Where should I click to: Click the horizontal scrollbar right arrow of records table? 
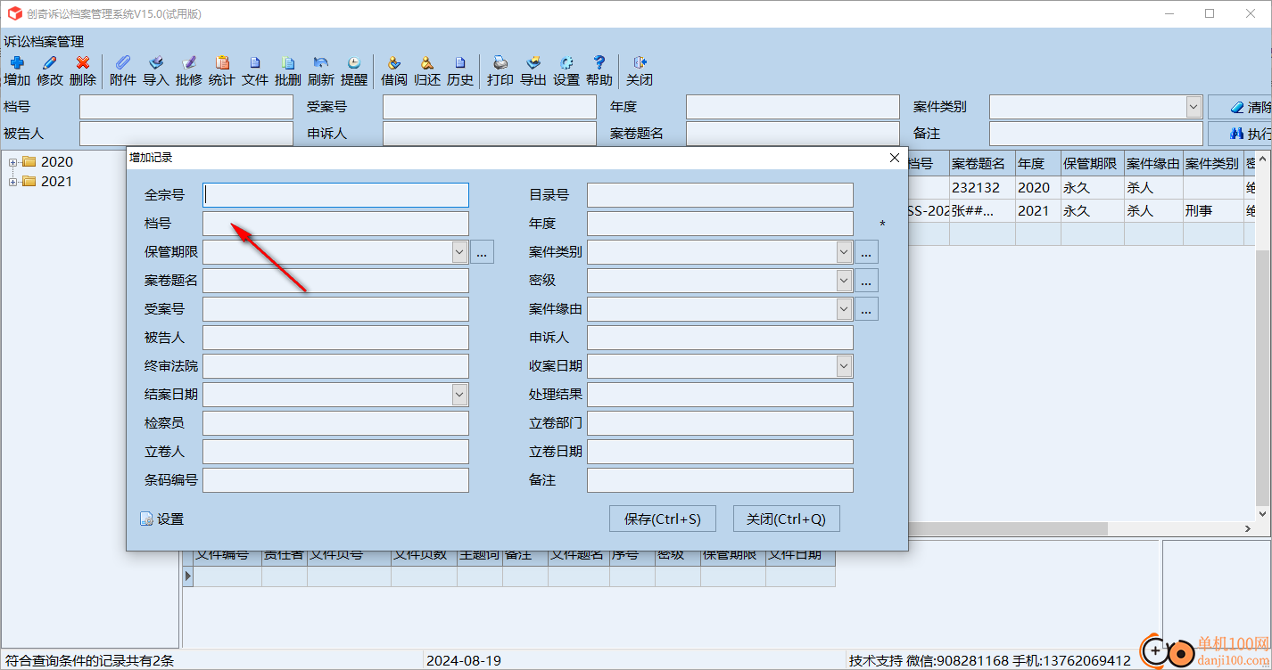(1248, 529)
